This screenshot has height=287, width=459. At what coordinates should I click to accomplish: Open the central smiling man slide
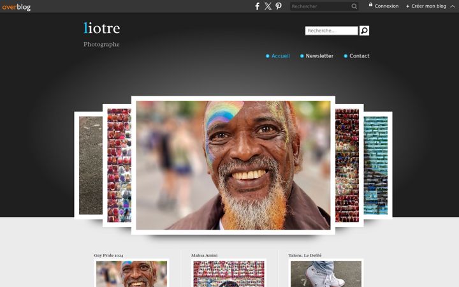(233, 165)
